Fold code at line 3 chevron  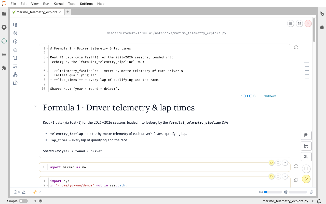[x=48, y=57]
